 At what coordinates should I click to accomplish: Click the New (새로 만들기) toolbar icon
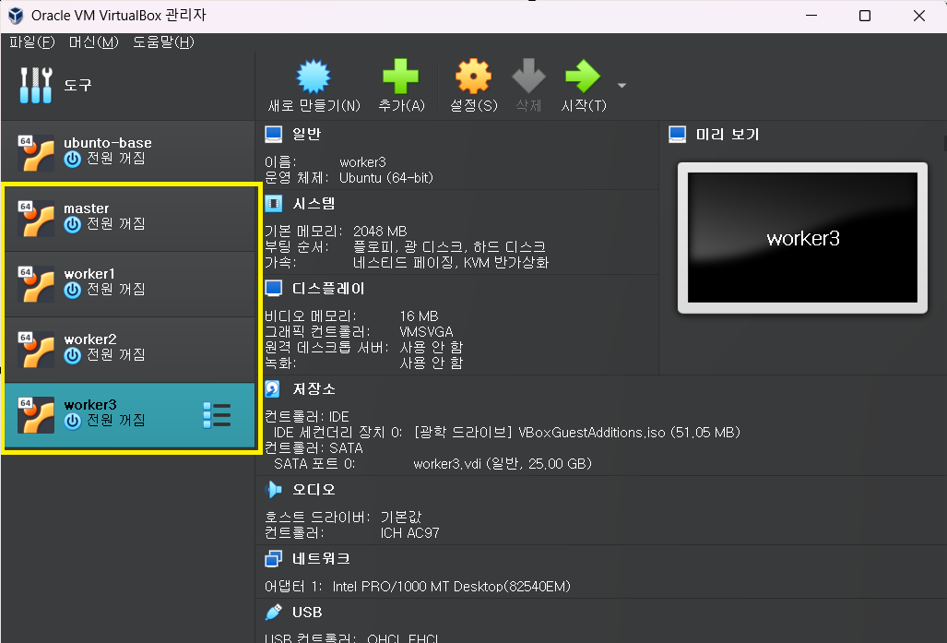314,77
